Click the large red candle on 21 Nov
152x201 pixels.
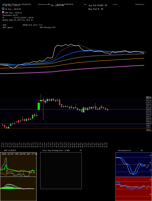60,102
